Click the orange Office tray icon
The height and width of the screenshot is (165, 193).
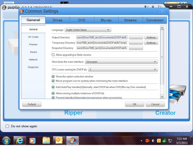pos(147,141)
